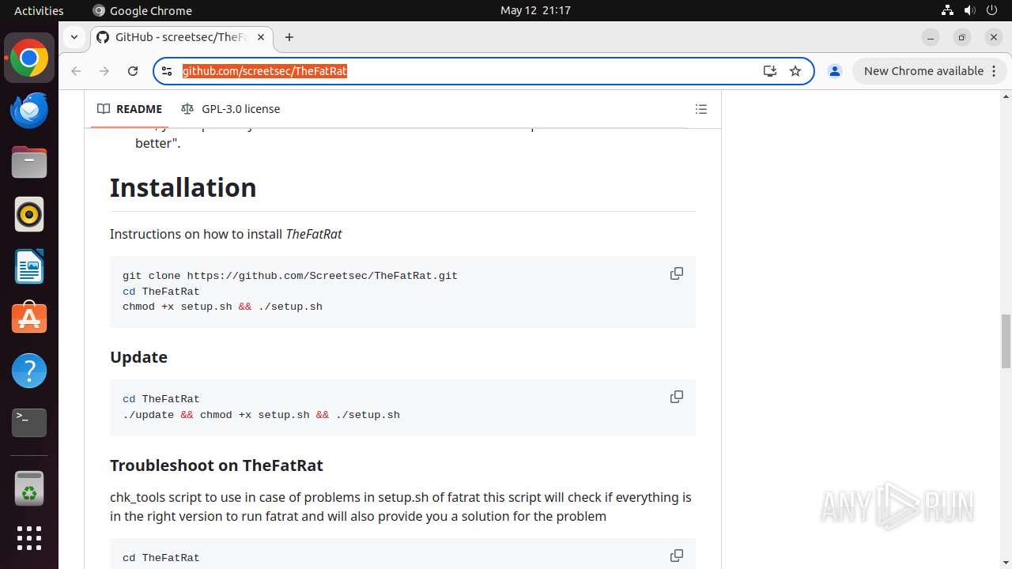Close the GitHub screetsec tab

pyautogui.click(x=261, y=37)
